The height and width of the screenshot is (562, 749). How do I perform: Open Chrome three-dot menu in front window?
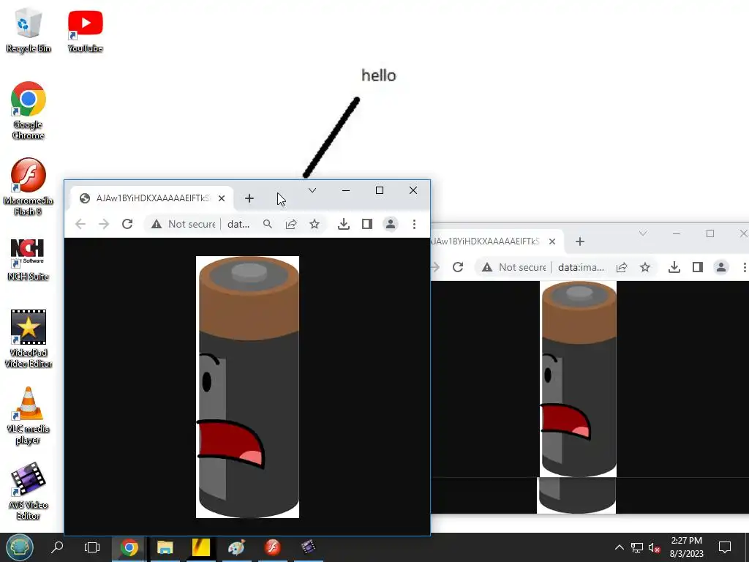click(414, 224)
